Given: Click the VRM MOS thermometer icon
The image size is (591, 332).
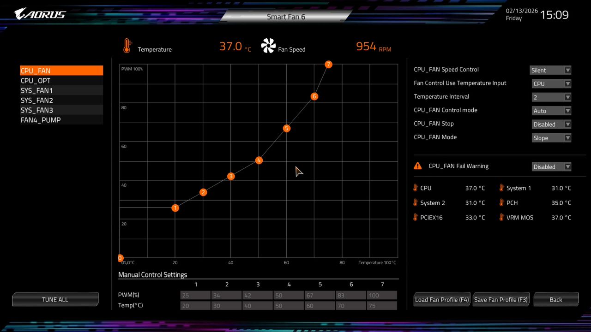Looking at the screenshot, I should click(501, 217).
